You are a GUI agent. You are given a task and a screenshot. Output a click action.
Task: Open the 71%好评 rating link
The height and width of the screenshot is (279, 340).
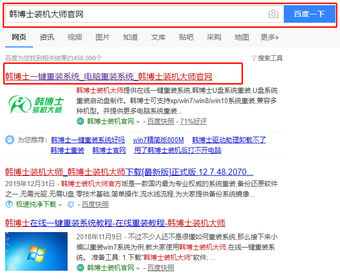(193, 122)
